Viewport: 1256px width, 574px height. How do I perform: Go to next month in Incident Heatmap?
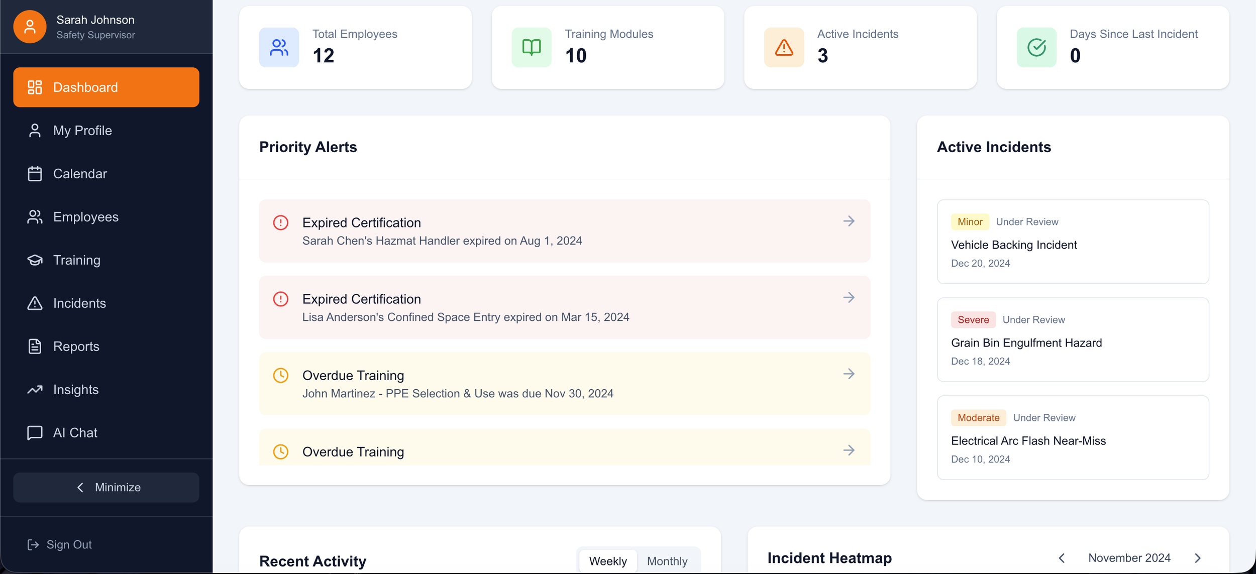click(1198, 558)
